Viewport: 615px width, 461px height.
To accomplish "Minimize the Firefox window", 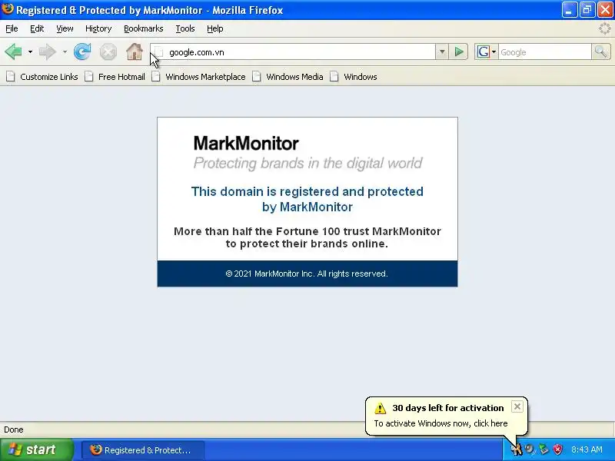I will pos(570,10).
